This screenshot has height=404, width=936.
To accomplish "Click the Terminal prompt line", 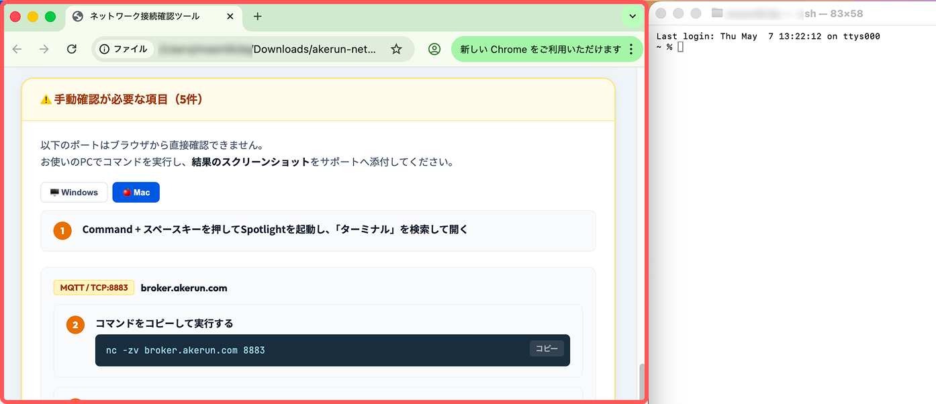I will tap(669, 46).
